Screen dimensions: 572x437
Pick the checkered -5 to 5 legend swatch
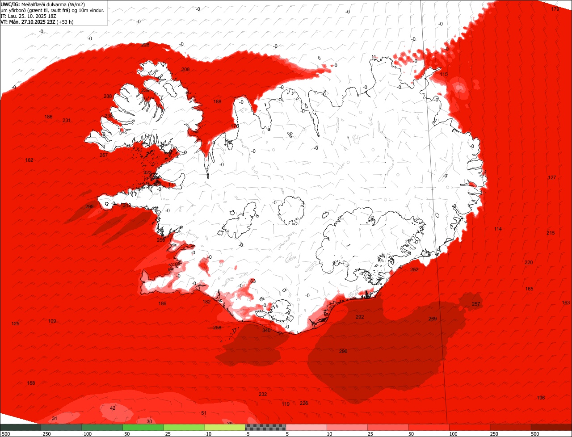(265, 427)
